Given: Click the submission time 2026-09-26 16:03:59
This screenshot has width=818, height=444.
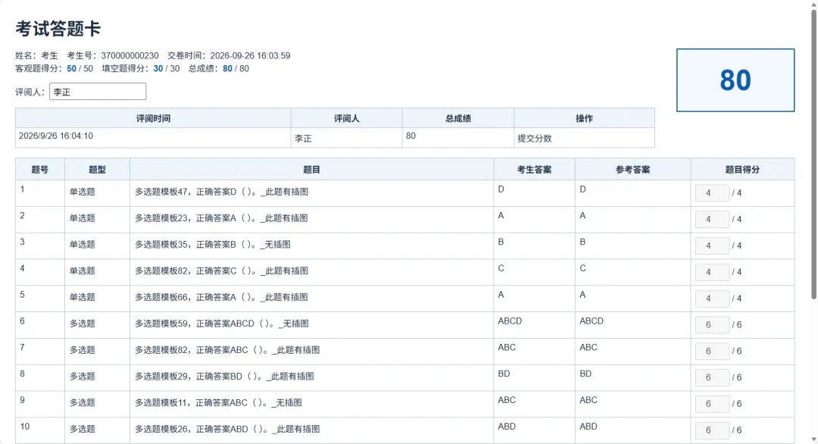Looking at the screenshot, I should (250, 56).
